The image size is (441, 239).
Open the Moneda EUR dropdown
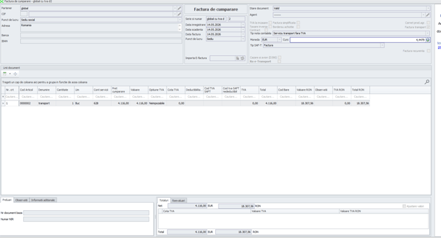click(279, 40)
